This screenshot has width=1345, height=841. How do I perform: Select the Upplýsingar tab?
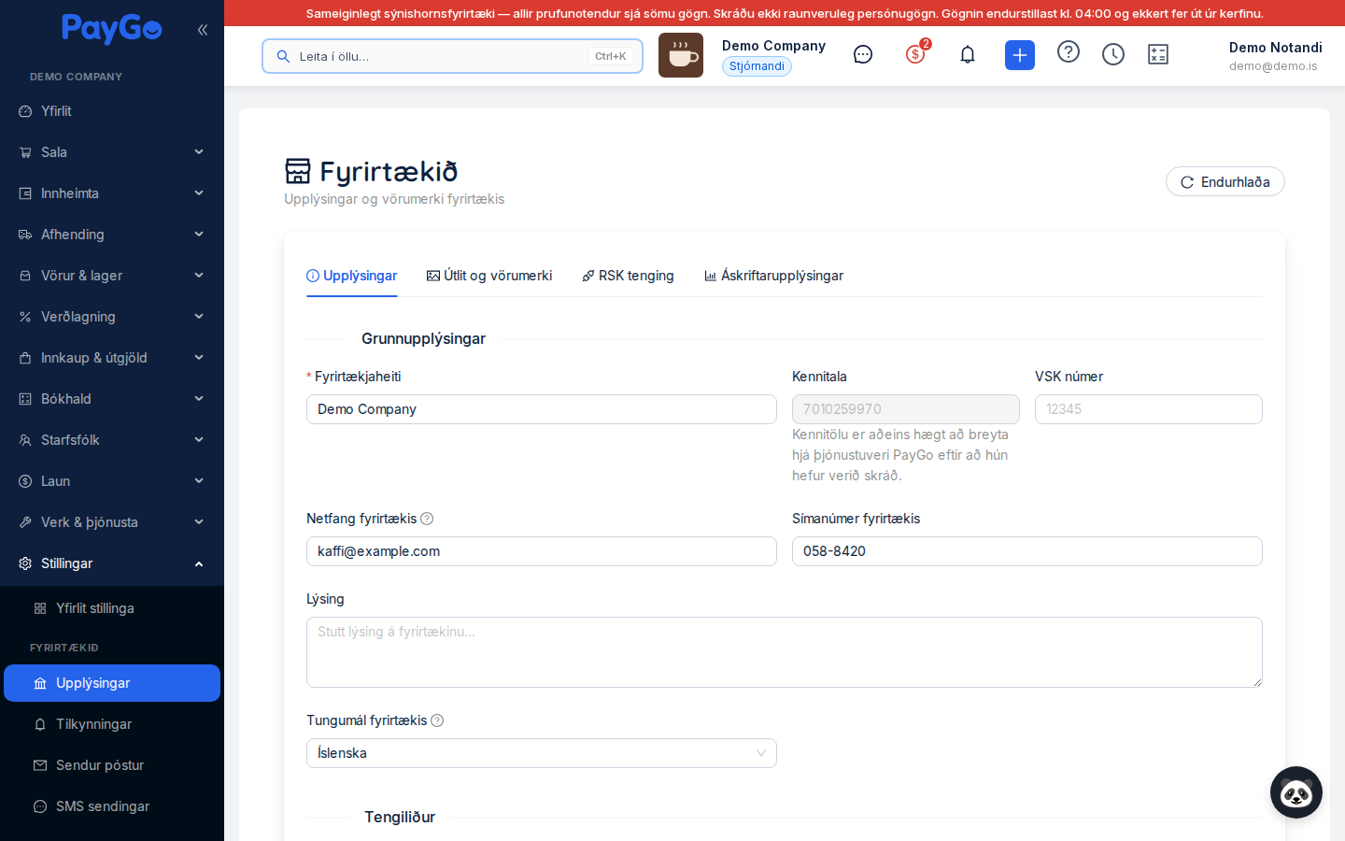pos(352,276)
